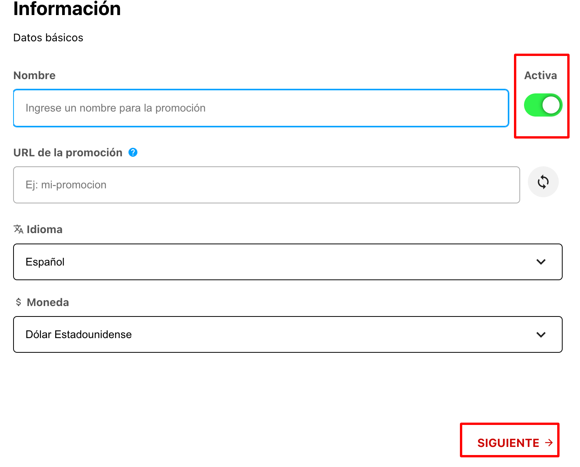The width and height of the screenshot is (580, 467).
Task: Click the Activa label text
Action: (541, 75)
